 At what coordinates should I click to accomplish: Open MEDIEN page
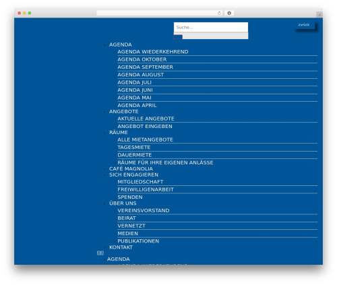[x=127, y=233]
